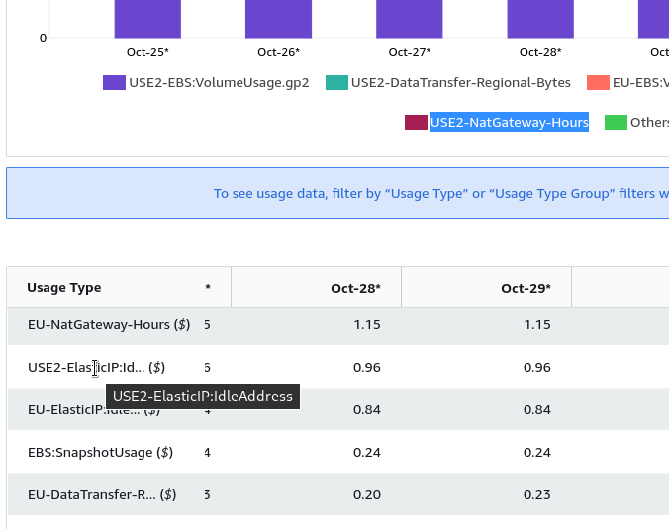The image size is (669, 529).
Task: Select the EBS:SnapshotUsage ($) row
Action: pos(100,453)
